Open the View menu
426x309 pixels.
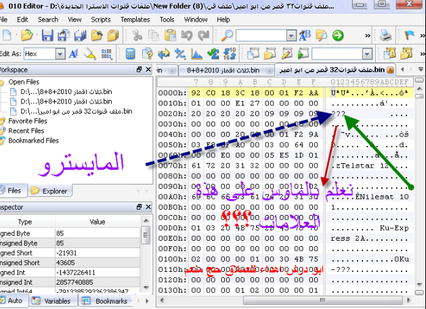pyautogui.click(x=74, y=20)
